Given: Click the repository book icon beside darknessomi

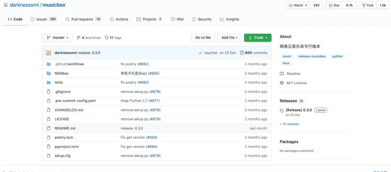Looking at the screenshot, I should (x=6, y=5).
